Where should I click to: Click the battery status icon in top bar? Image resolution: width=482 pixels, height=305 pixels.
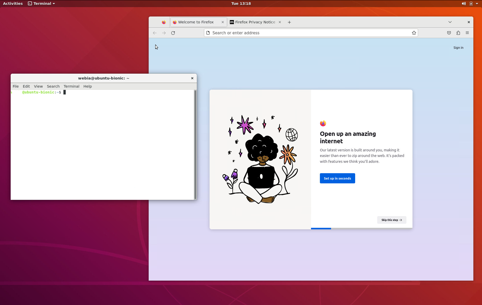(471, 4)
